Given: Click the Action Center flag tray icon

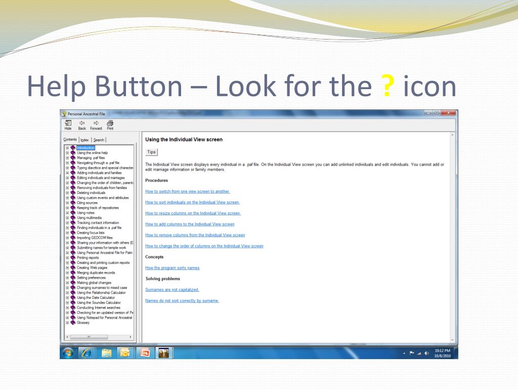Looking at the screenshot, I should [412, 353].
